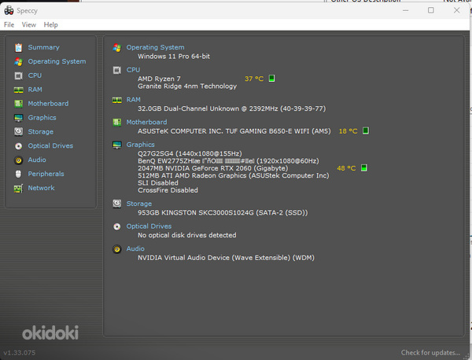Image resolution: width=472 pixels, height=360 pixels.
Task: Click the 48 °C graphics temperature value
Action: [x=346, y=168]
